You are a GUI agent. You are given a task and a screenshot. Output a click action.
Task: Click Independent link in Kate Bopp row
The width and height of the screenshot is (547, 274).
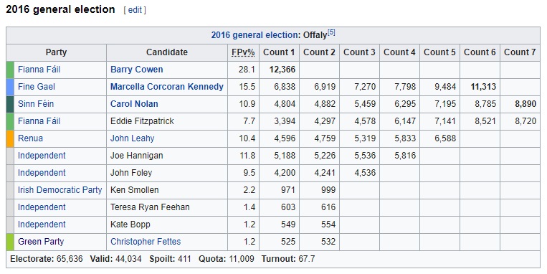42,225
